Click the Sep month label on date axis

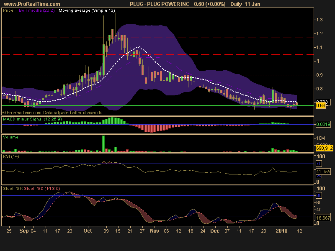[x=24, y=231]
